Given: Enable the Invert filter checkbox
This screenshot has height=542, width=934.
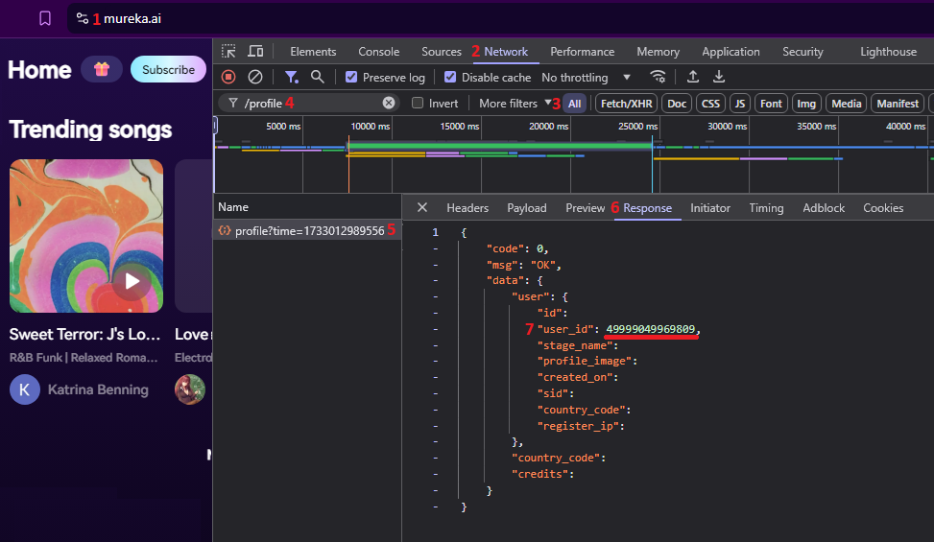Looking at the screenshot, I should pos(418,103).
